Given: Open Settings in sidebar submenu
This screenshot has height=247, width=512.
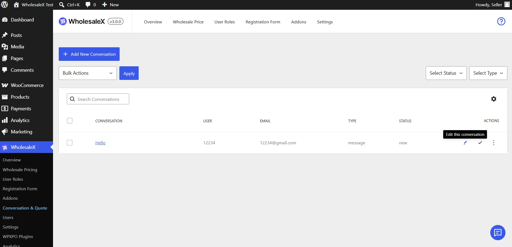Looking at the screenshot, I should 11,227.
